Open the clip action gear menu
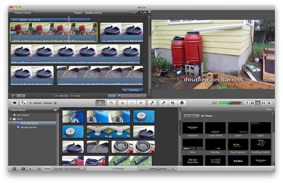 point(13,33)
